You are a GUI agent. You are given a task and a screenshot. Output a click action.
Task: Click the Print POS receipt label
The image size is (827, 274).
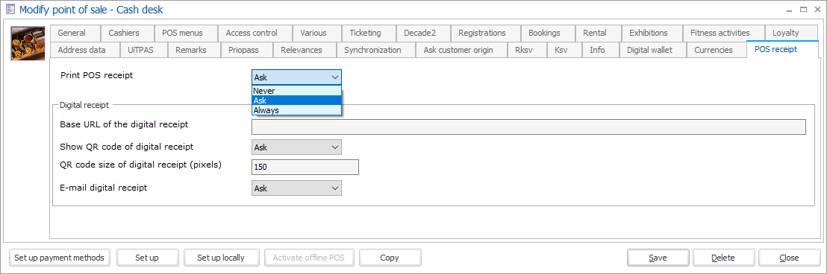[x=96, y=75]
